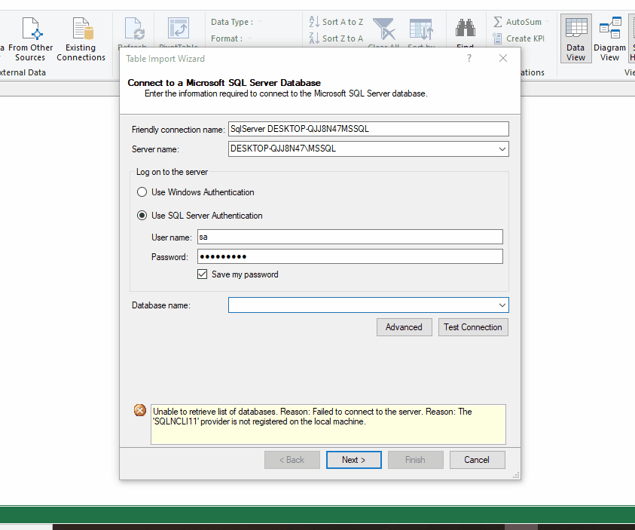Click the Advanced button
This screenshot has height=530, width=635.
click(405, 327)
